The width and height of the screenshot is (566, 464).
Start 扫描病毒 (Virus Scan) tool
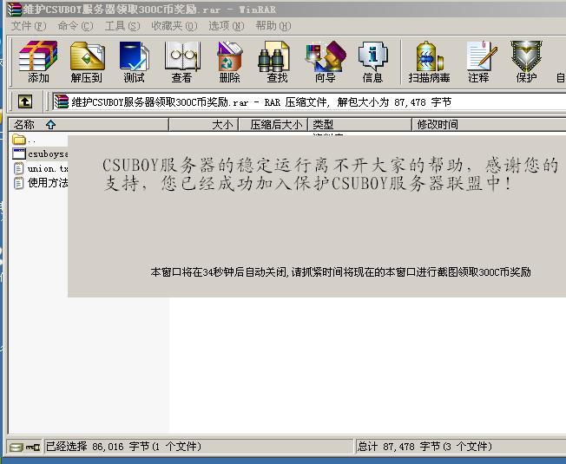429,62
